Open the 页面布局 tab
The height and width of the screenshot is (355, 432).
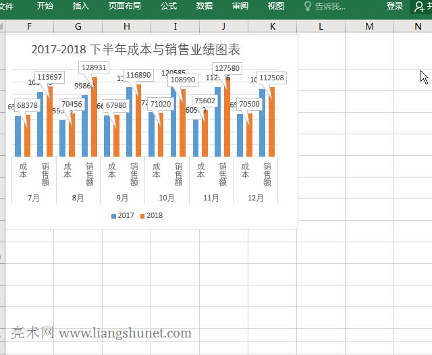(x=125, y=6)
